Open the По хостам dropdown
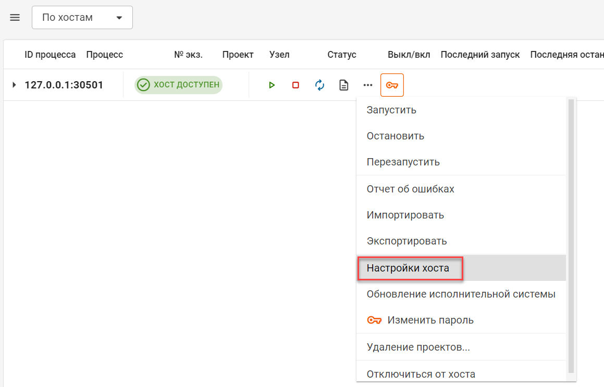The height and width of the screenshot is (387, 604). tap(82, 18)
